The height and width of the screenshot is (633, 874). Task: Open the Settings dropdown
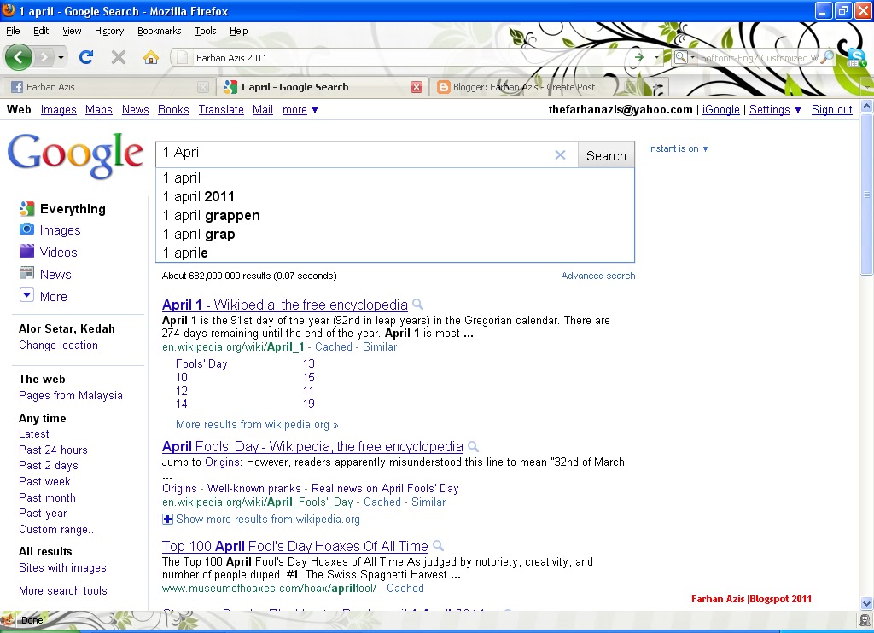tap(775, 110)
